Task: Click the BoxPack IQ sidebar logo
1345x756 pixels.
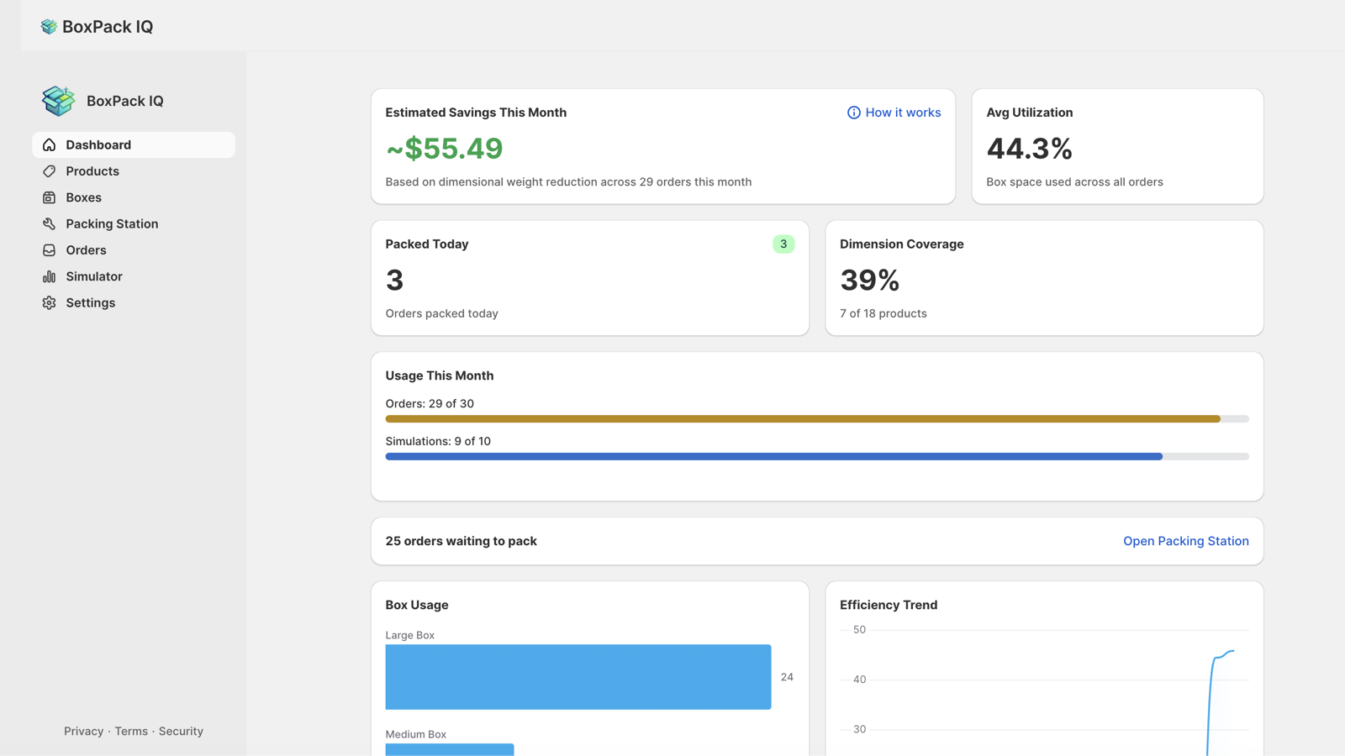Action: (58, 101)
